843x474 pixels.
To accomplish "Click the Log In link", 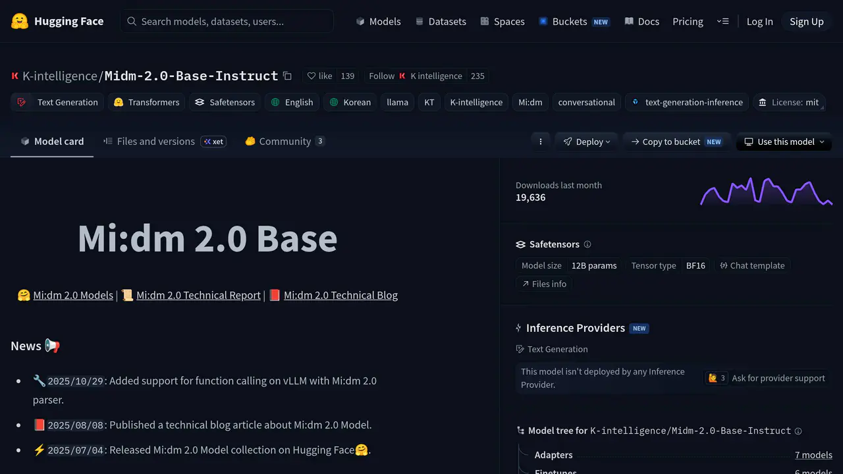I will (759, 21).
